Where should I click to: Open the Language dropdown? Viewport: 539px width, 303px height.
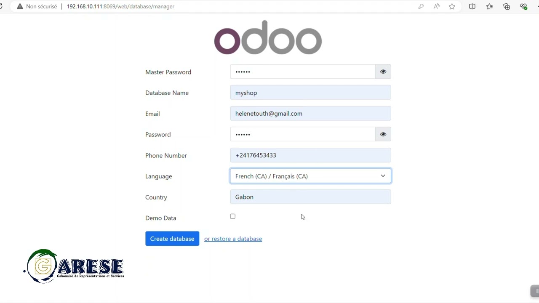coord(310,176)
